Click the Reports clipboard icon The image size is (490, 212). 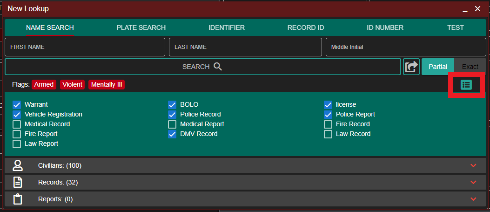point(18,199)
